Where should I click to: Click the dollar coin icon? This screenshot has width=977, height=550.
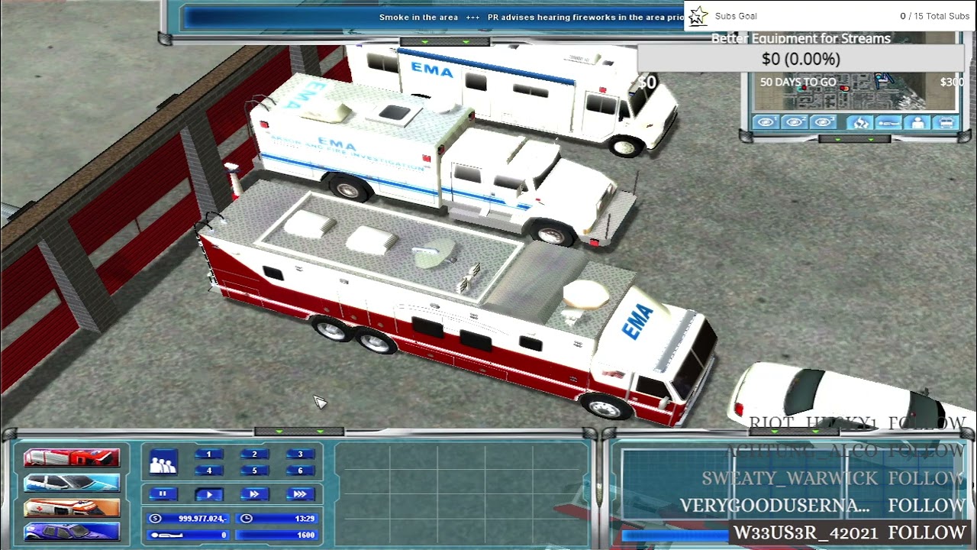[x=156, y=518]
